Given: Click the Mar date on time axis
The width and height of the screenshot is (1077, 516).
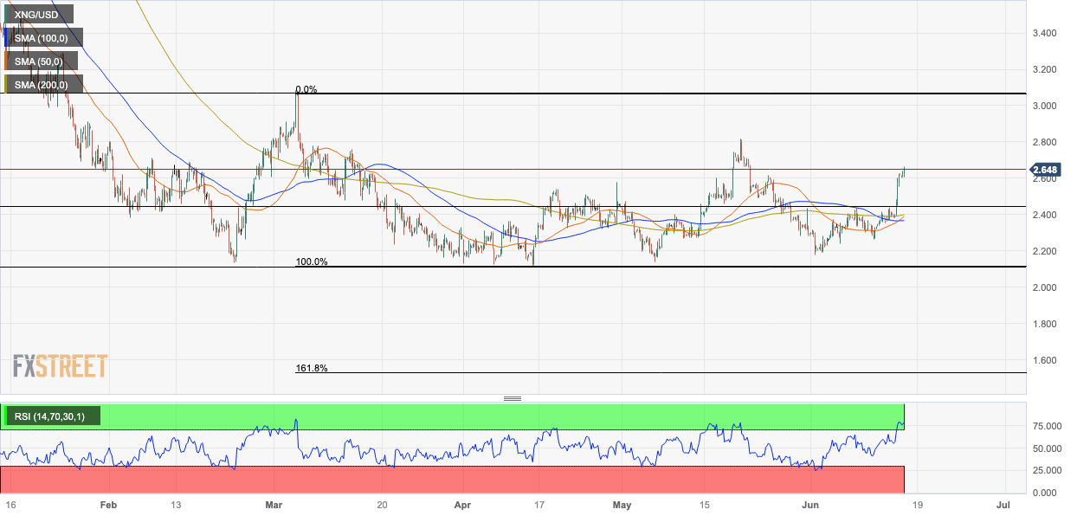Looking at the screenshot, I should pyautogui.click(x=274, y=504).
